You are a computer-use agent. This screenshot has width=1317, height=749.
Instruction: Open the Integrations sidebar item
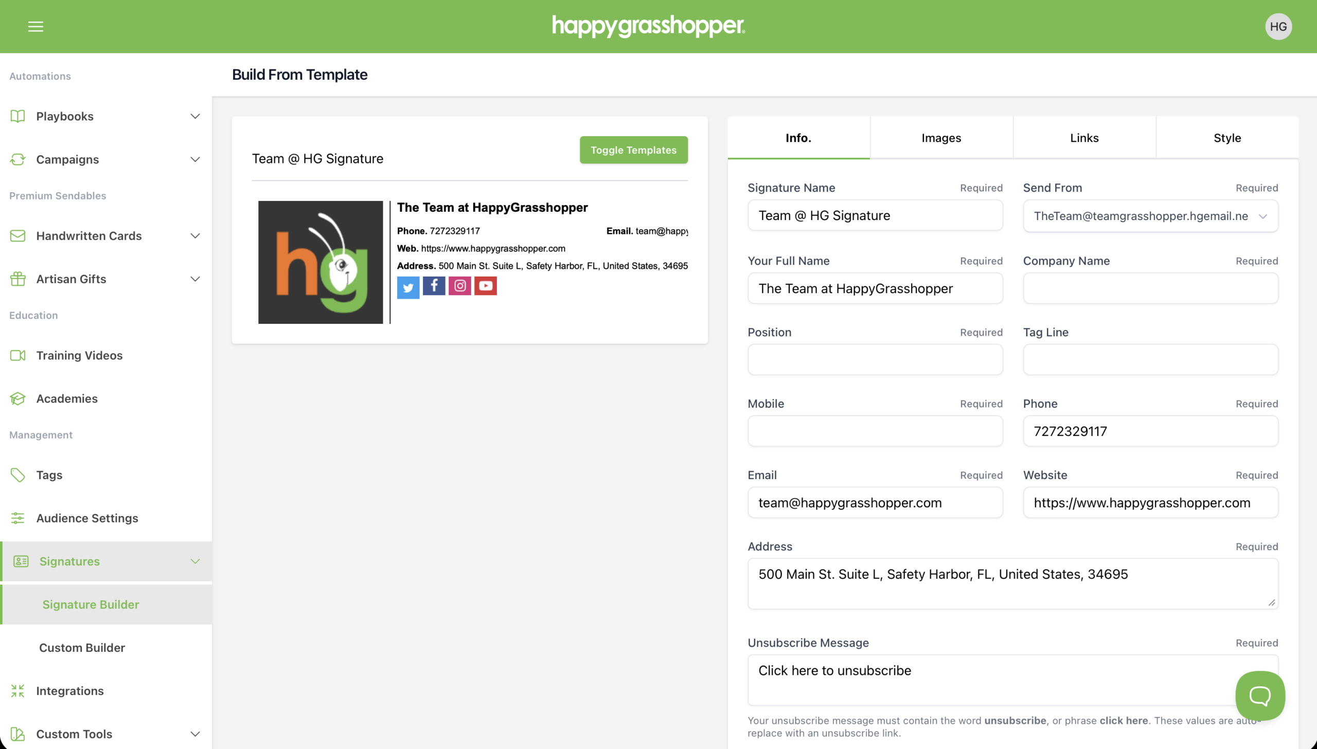[69, 691]
